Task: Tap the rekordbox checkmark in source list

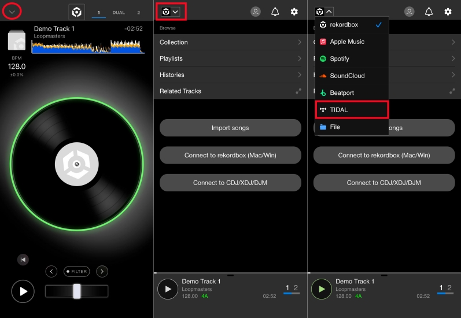Action: (379, 25)
